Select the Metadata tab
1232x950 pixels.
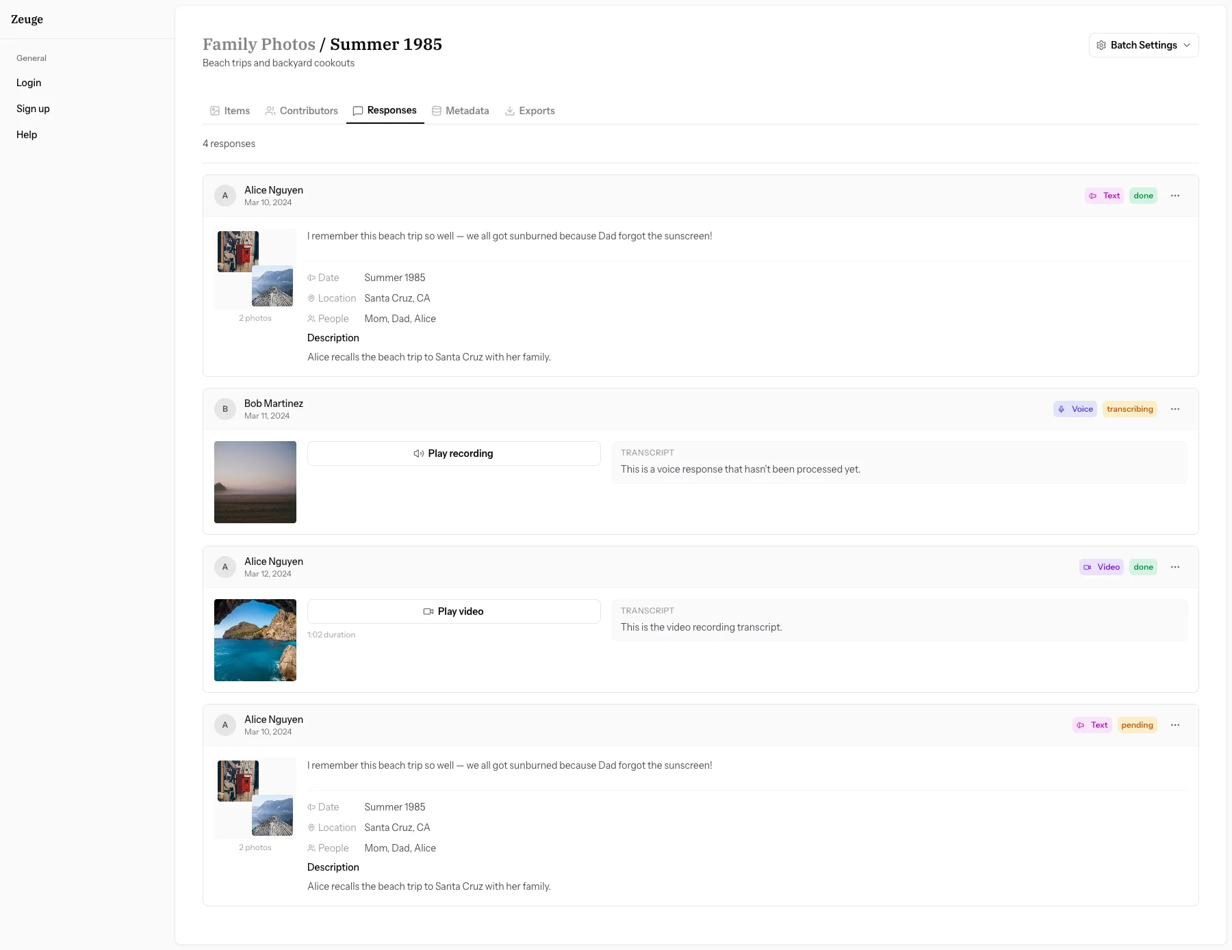pos(461,111)
